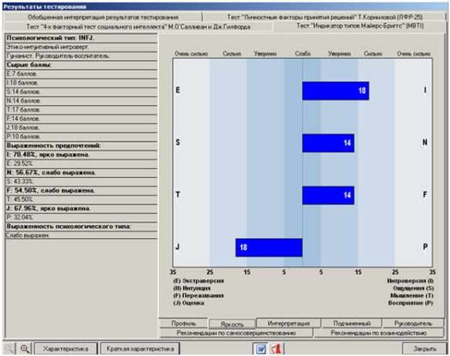Switch to the ЛФР-25 Корниловой test tab
Screen dimensions: 450x356
(x=325, y=17)
